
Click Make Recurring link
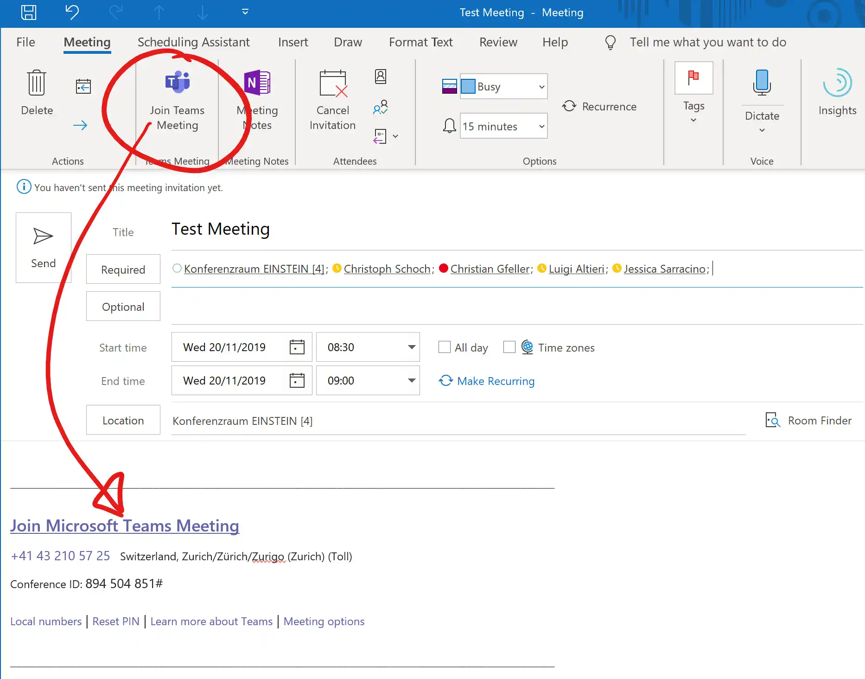pos(487,381)
